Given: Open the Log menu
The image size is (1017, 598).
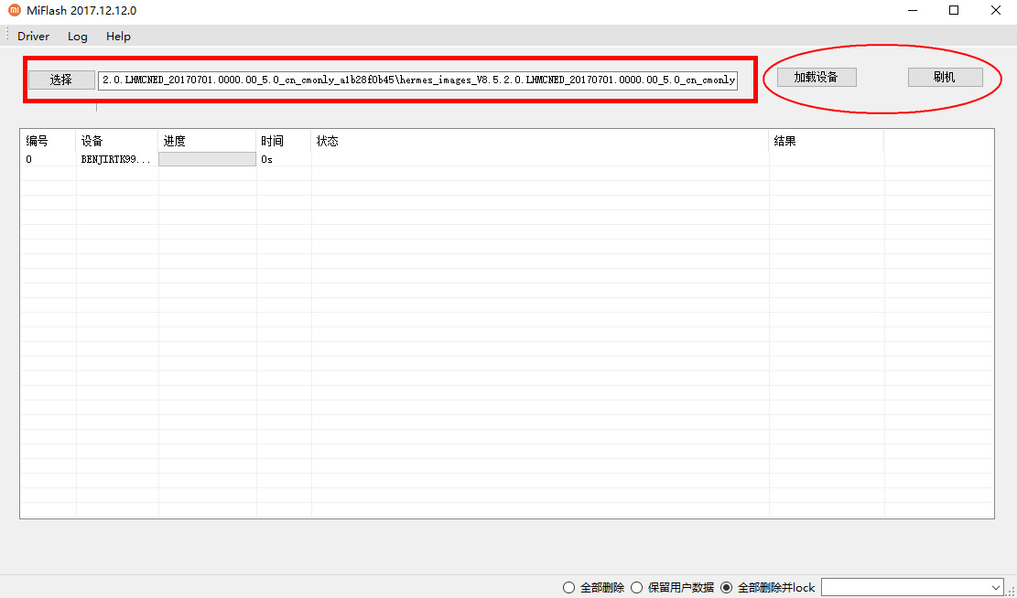Looking at the screenshot, I should point(77,37).
